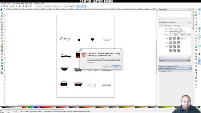
Task: Close the file exists dialog
Action: pos(120,50)
